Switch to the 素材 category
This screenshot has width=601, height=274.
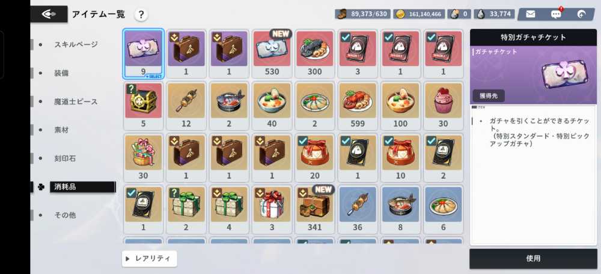[x=61, y=130]
